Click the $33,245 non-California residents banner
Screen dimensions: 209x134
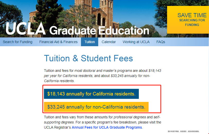tap(96, 107)
